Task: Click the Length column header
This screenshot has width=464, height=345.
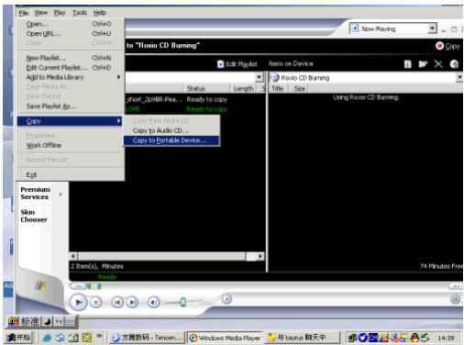Action: click(243, 88)
